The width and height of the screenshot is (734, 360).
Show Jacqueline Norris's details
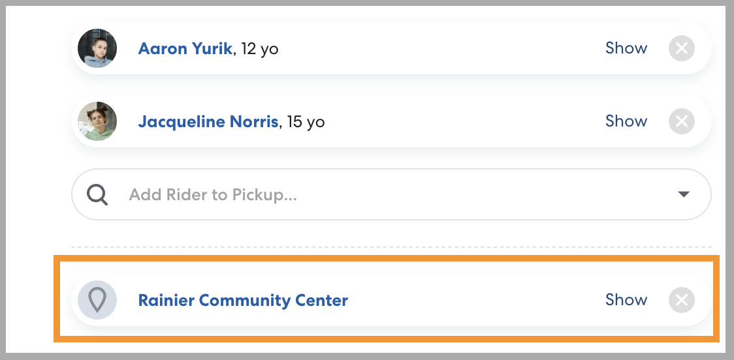(626, 121)
